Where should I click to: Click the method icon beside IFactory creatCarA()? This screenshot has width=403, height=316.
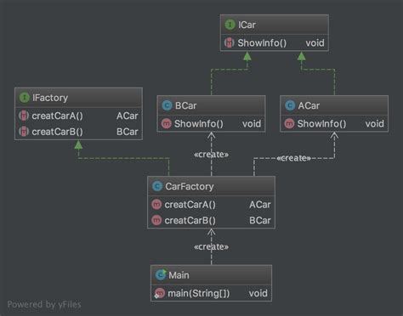coord(24,116)
